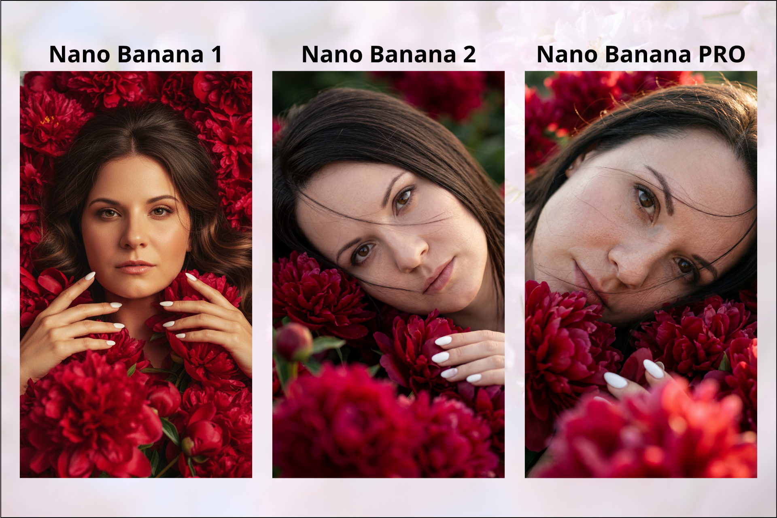
Task: Click the woman's lips in Nano Banana 2 image
Action: click(440, 276)
